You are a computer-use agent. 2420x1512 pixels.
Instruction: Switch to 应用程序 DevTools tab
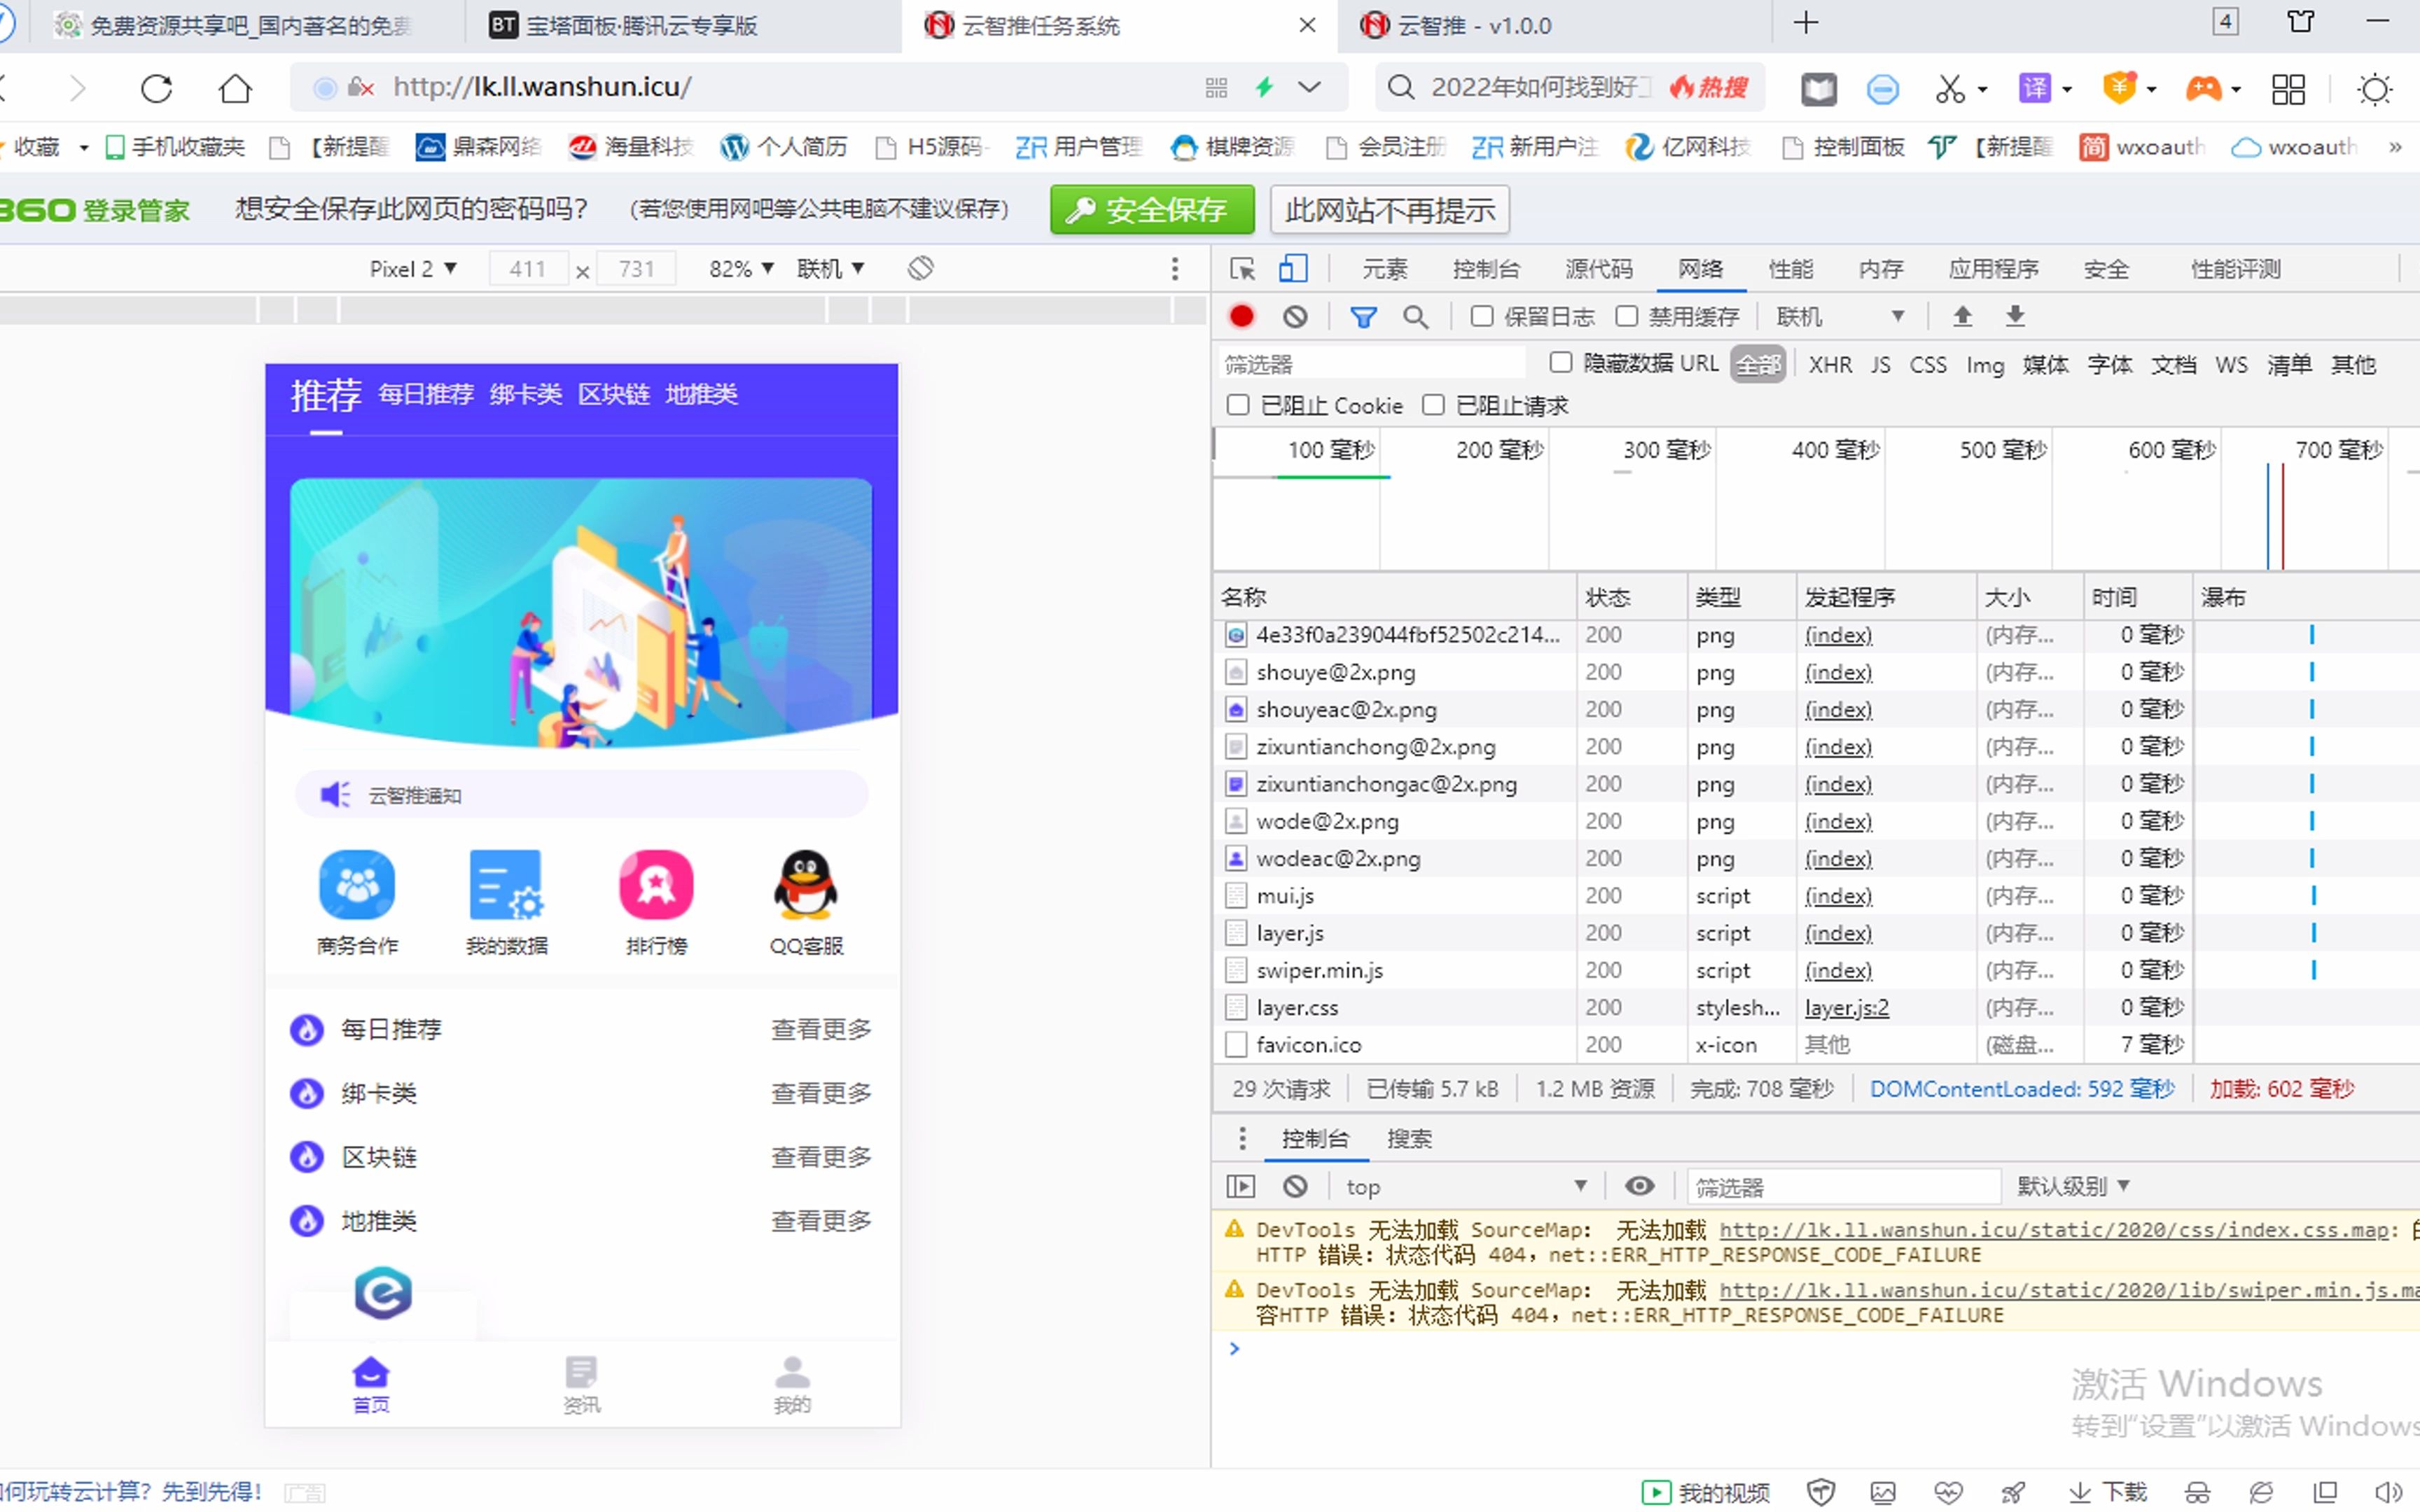(x=1993, y=269)
